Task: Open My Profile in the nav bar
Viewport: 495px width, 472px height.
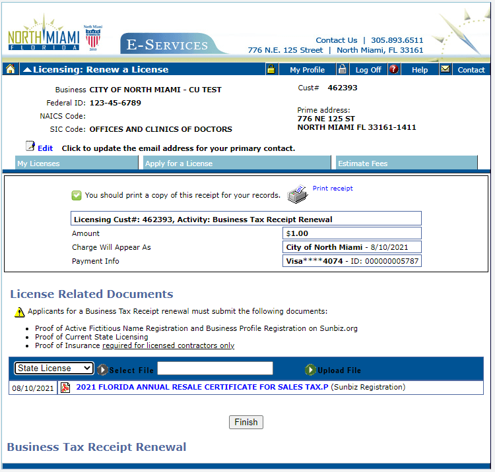Action: coord(307,70)
